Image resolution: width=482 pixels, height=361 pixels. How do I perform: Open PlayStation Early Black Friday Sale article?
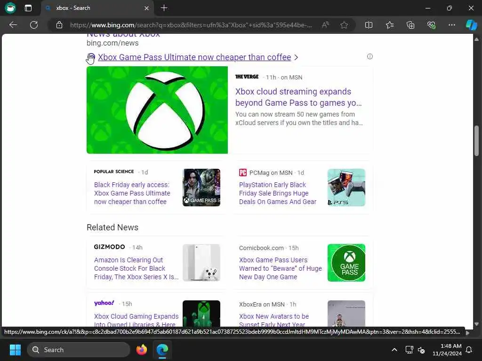point(278,193)
